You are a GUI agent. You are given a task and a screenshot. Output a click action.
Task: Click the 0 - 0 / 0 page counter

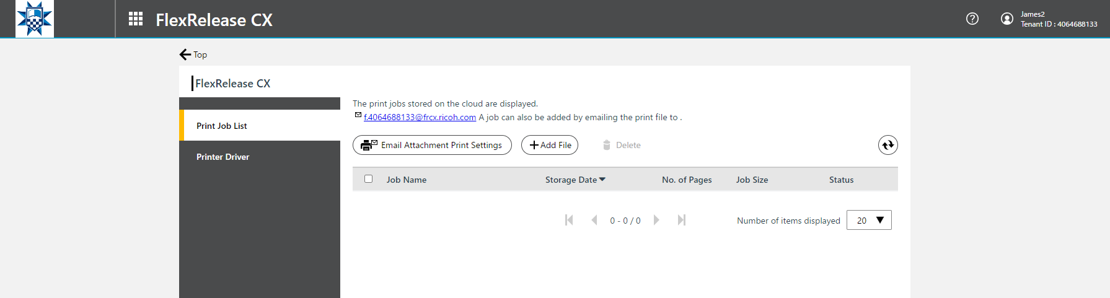coord(625,221)
